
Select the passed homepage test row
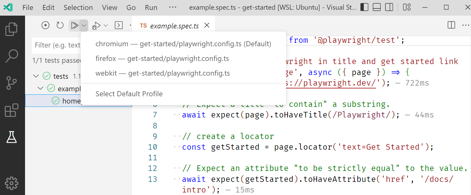click(79, 101)
